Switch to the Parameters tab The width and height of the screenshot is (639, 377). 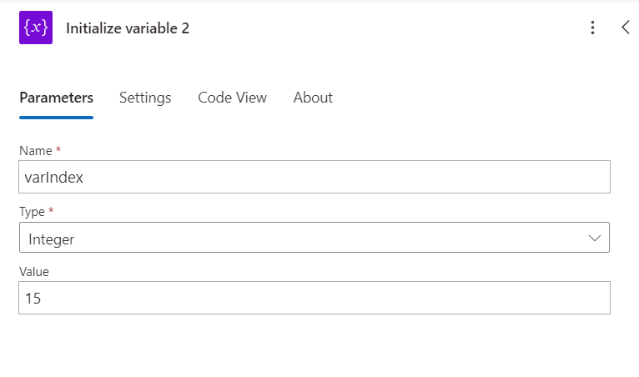click(x=56, y=98)
